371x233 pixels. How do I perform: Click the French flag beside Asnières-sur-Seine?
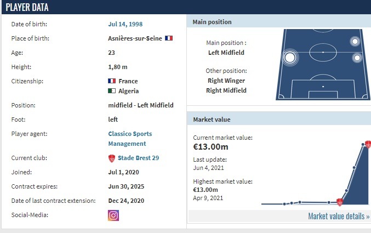(169, 38)
